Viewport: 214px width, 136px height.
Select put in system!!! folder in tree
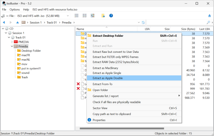tap(31, 69)
